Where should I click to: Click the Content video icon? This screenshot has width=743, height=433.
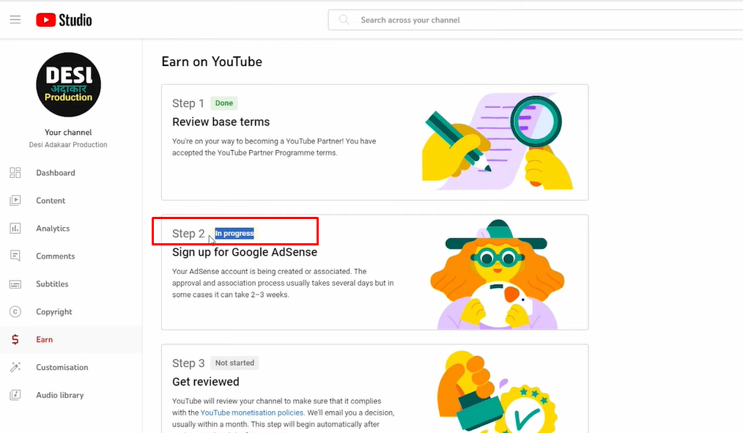(x=15, y=201)
